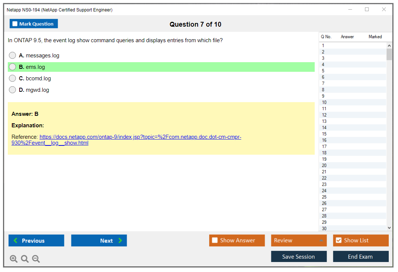Toggle the Show Answer checkbox
398x272 pixels.
click(215, 241)
